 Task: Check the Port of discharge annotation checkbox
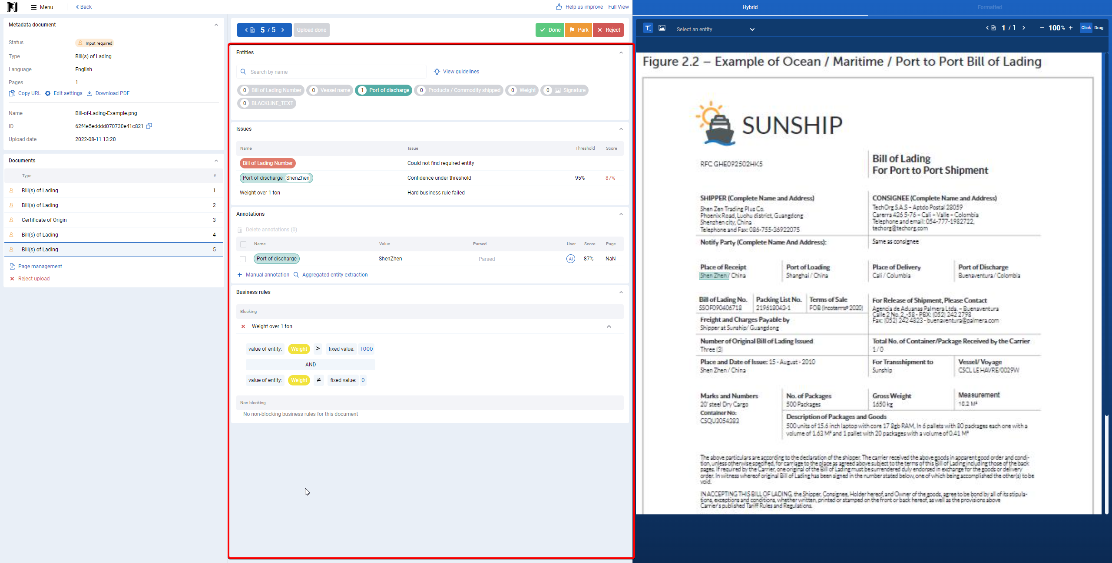(243, 259)
